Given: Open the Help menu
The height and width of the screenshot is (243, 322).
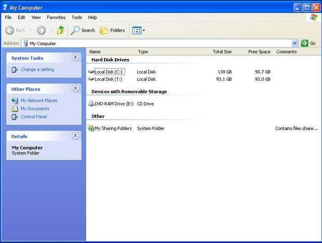Looking at the screenshot, I should tap(92, 18).
